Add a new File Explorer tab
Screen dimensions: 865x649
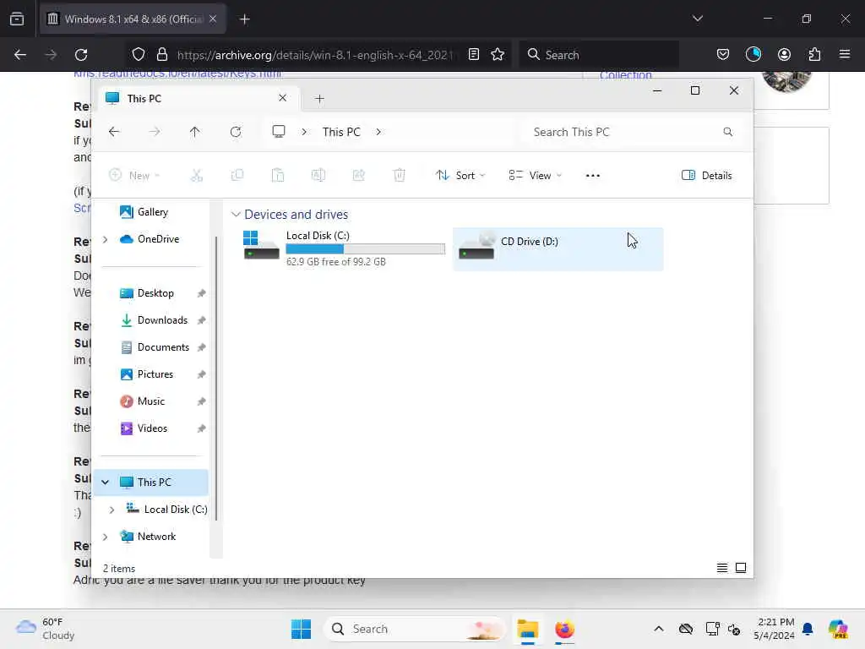[319, 99]
